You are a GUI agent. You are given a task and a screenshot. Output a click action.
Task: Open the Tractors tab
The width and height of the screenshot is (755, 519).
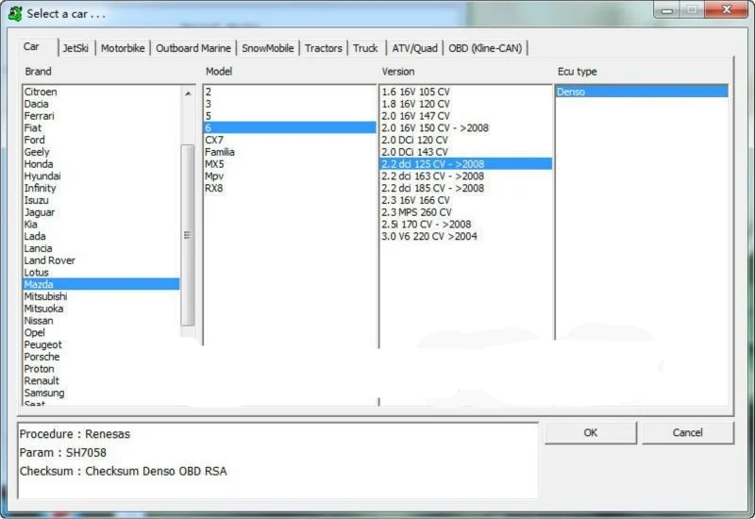(x=323, y=48)
